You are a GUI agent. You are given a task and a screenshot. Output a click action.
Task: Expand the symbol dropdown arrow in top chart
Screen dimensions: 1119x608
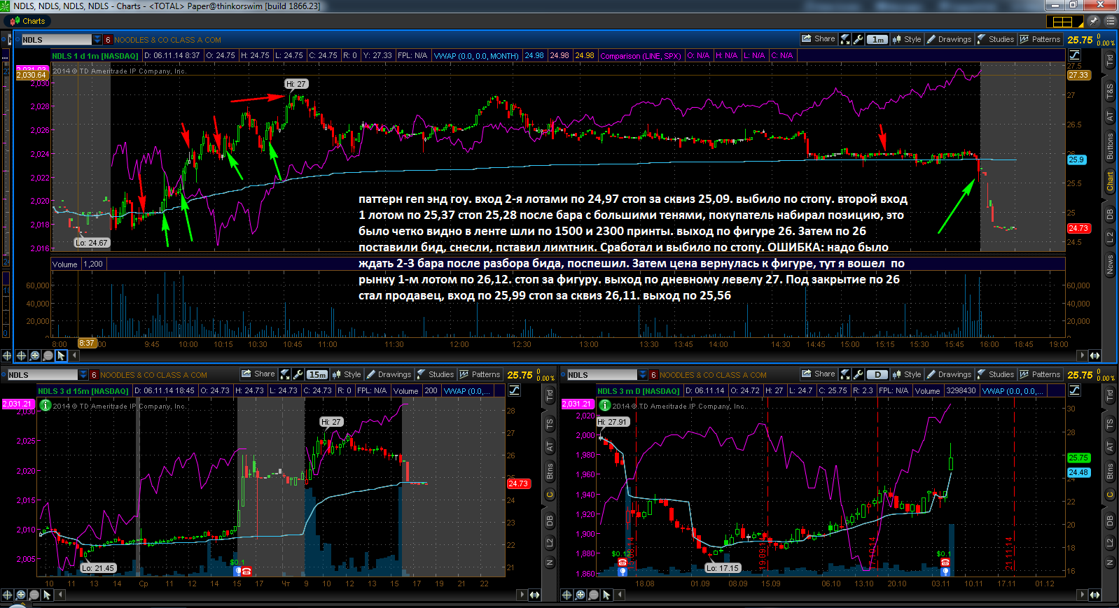[x=97, y=40]
